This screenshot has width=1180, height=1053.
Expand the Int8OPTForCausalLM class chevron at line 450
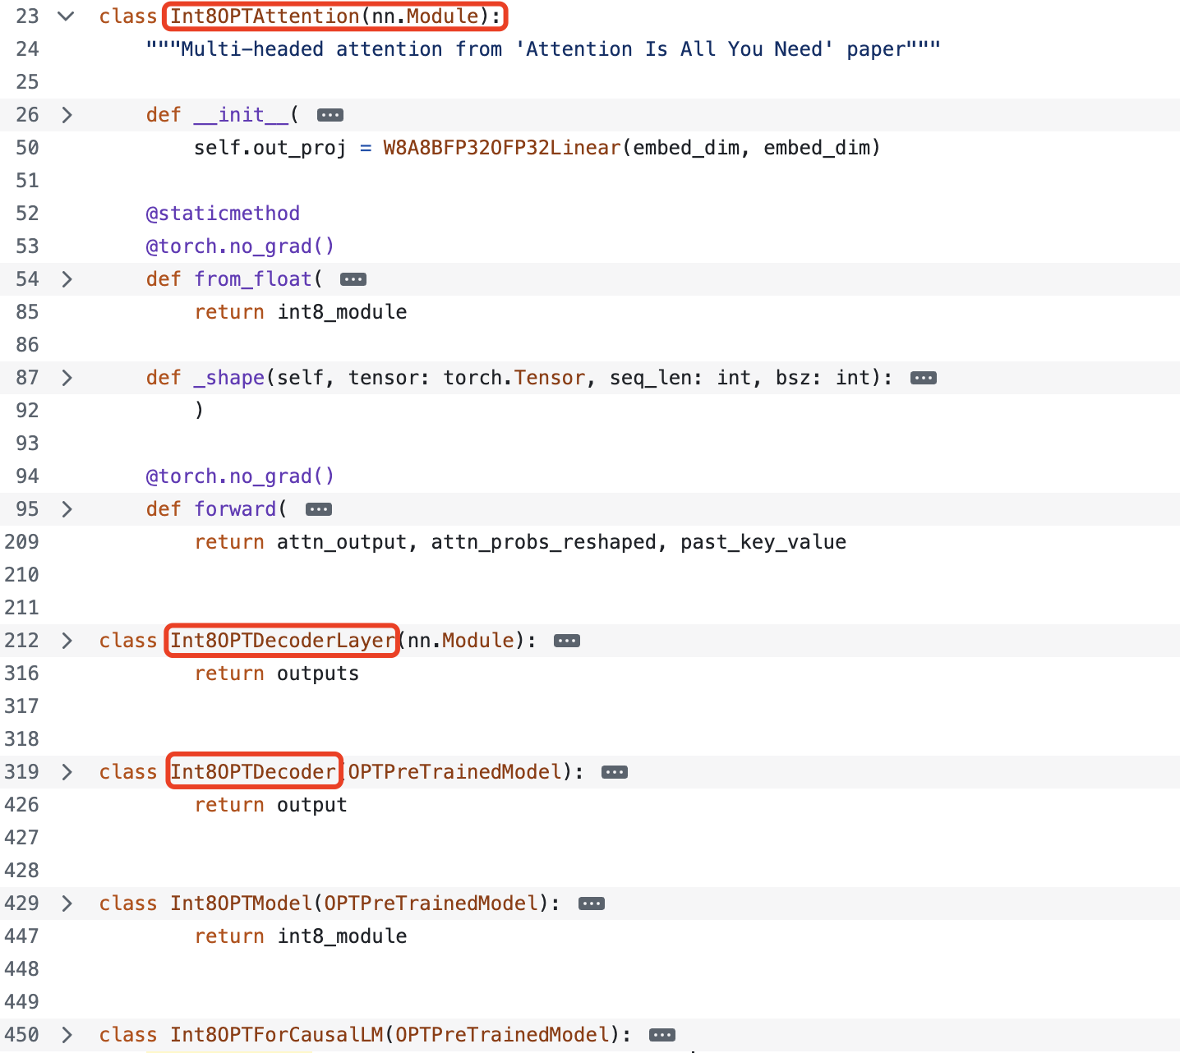[x=67, y=1035]
